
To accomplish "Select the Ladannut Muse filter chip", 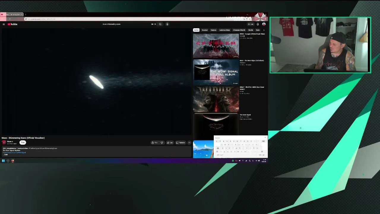I will pos(224,30).
